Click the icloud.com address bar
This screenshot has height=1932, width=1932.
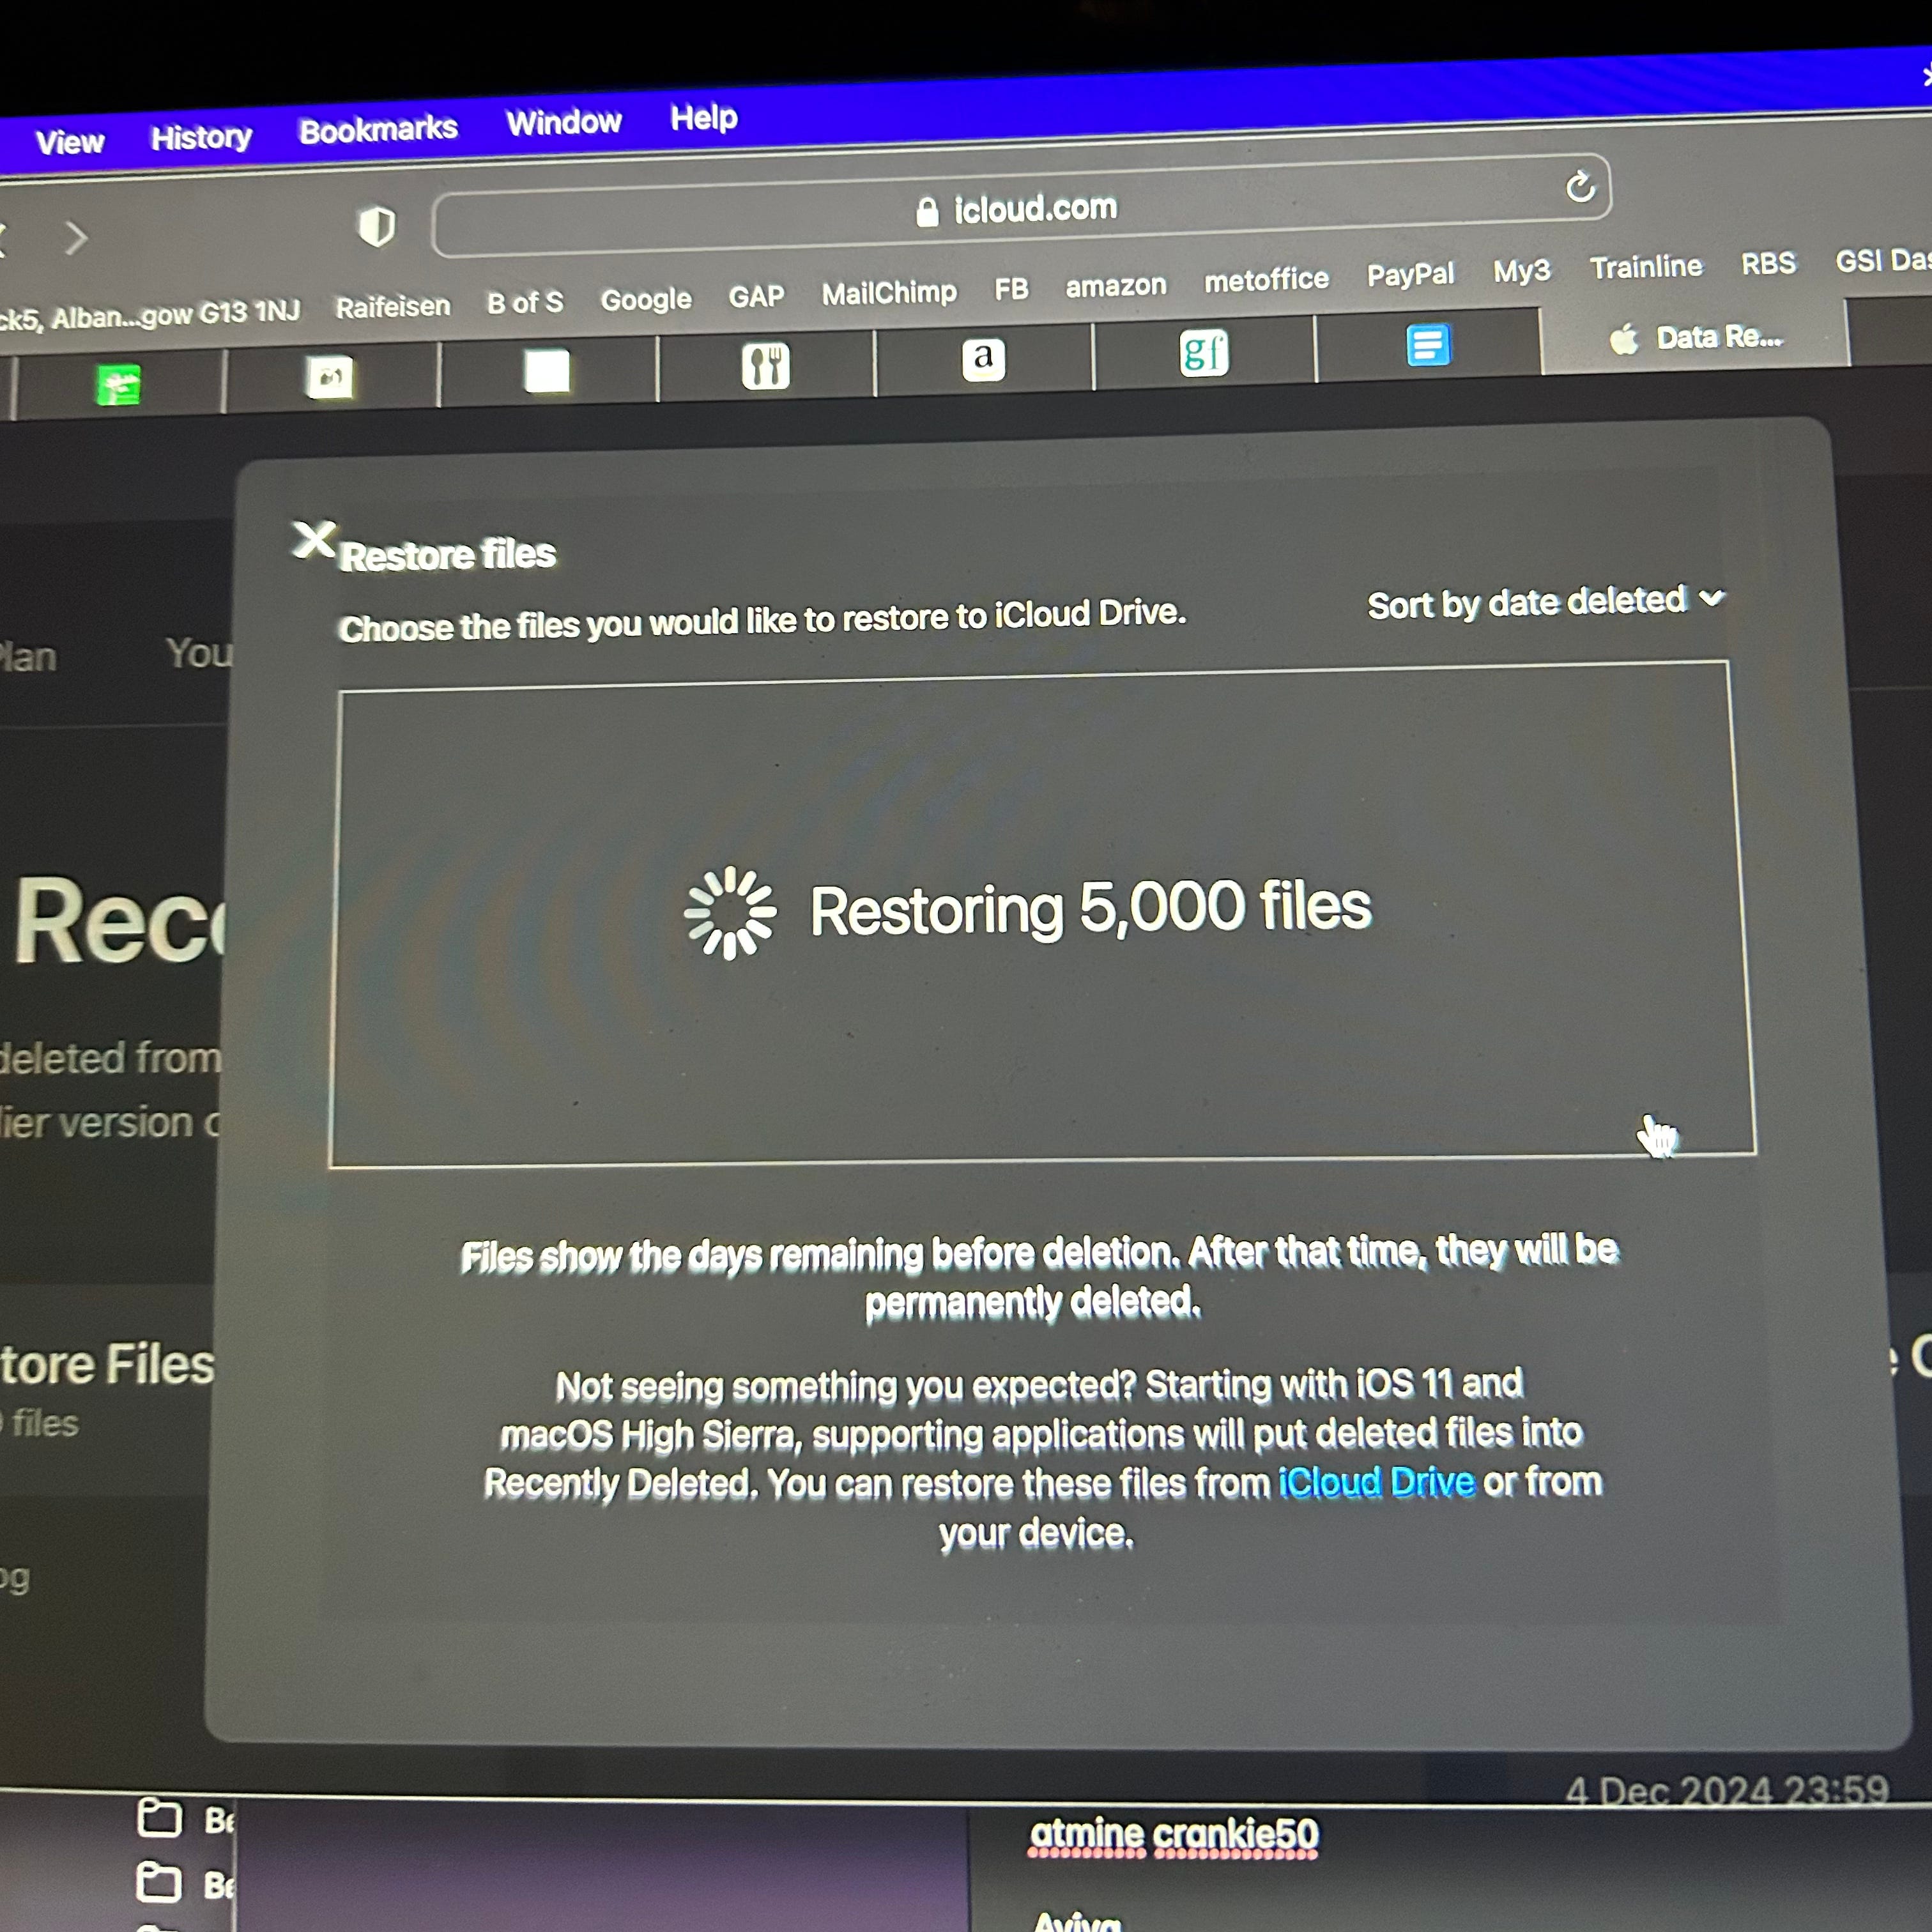[1020, 207]
